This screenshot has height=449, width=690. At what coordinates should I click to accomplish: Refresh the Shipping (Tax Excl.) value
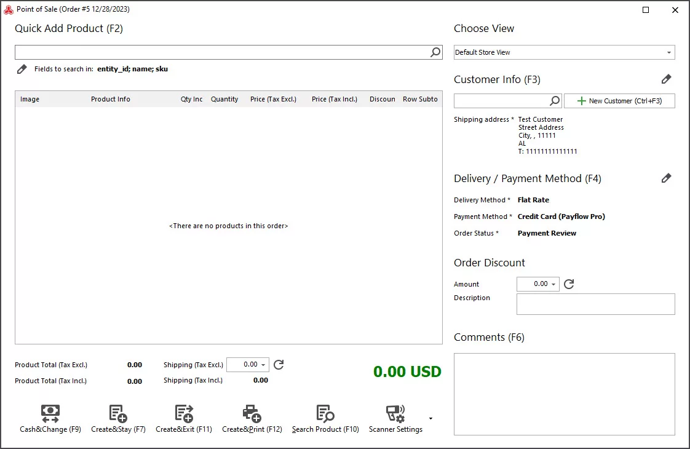coord(279,365)
